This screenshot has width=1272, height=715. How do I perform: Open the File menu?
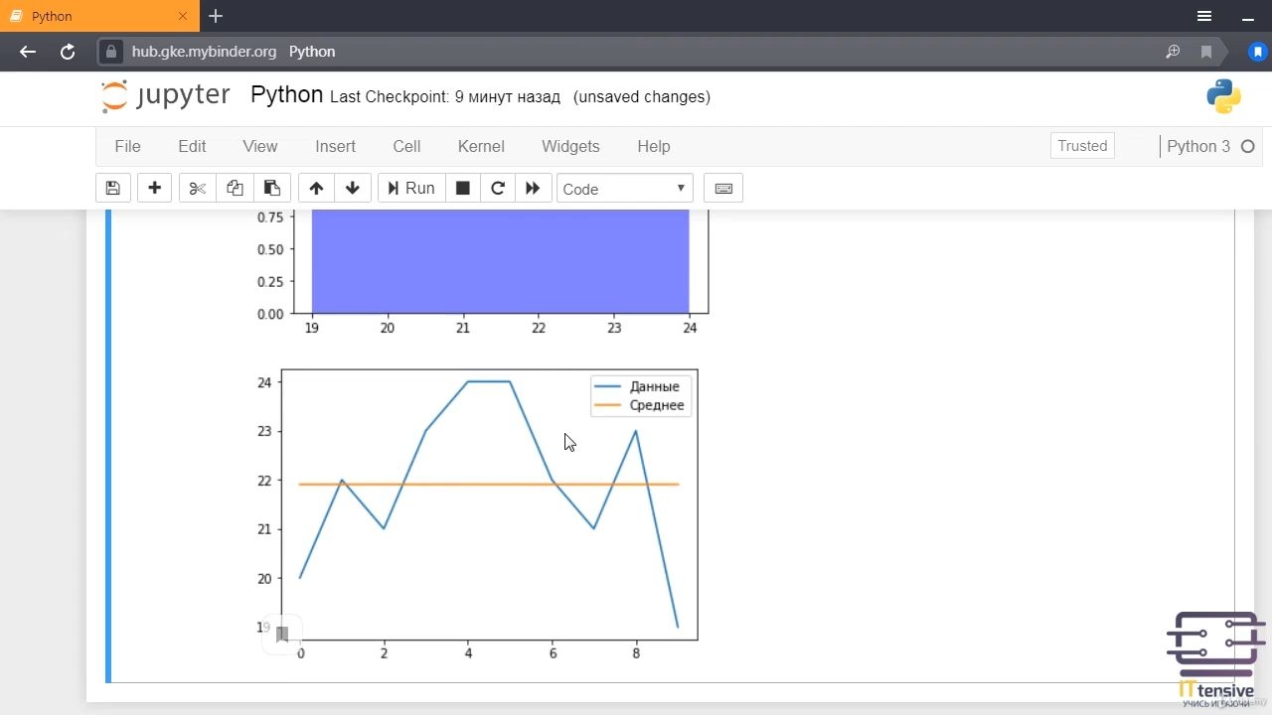click(x=128, y=146)
